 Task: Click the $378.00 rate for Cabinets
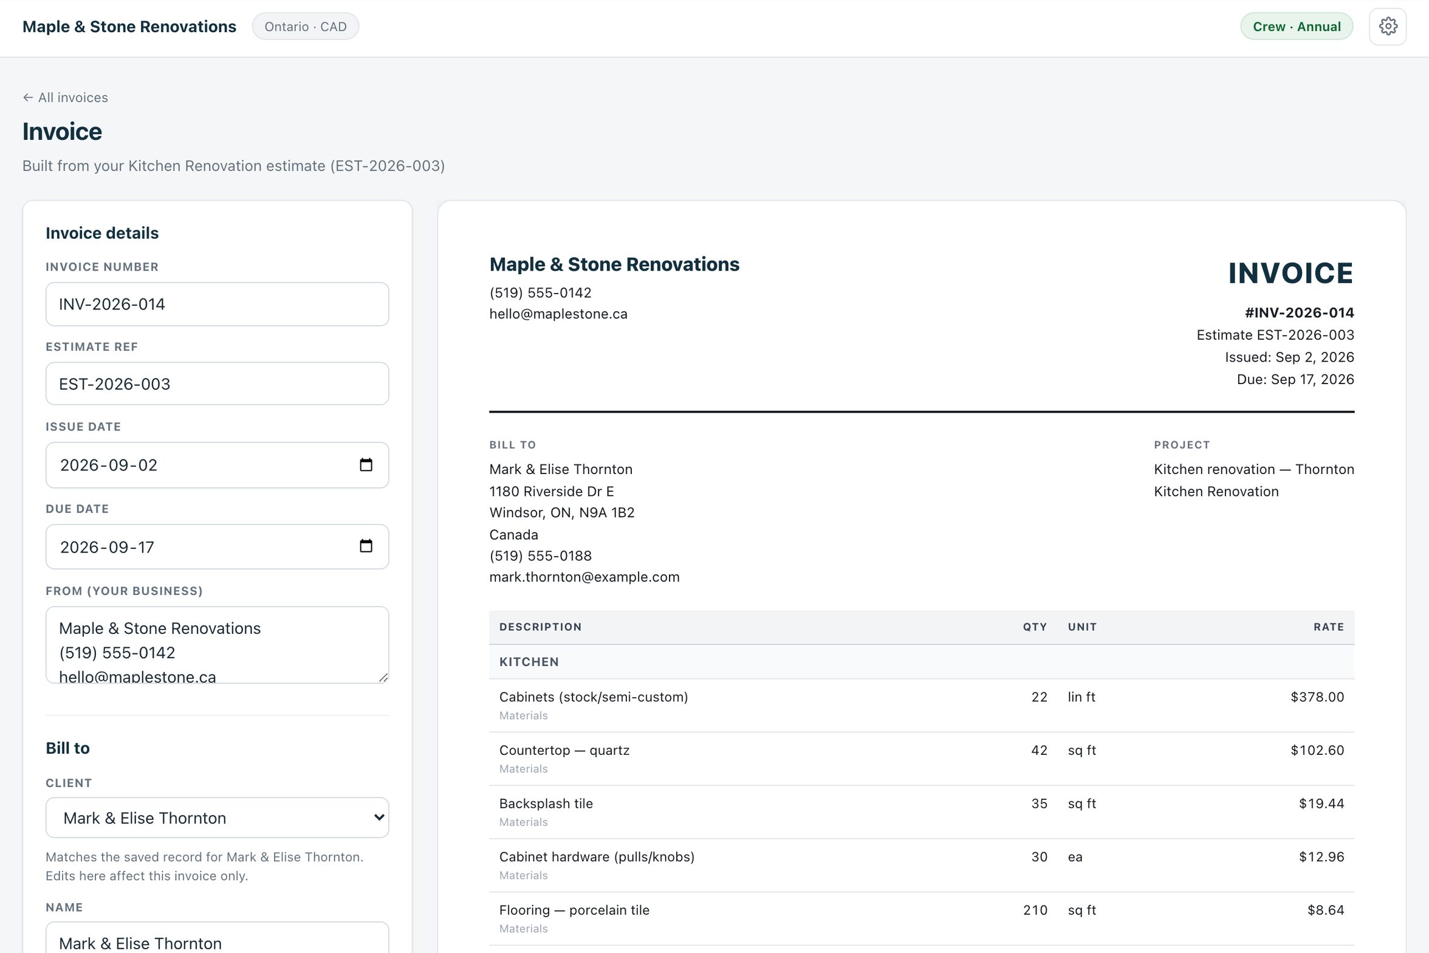(x=1317, y=697)
